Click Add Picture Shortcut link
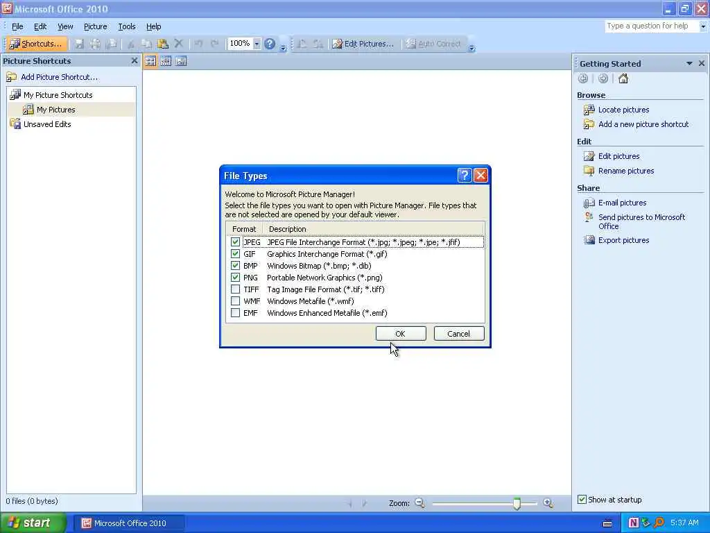 click(x=60, y=77)
